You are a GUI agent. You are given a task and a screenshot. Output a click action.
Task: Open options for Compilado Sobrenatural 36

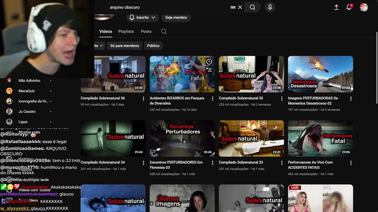144,99
